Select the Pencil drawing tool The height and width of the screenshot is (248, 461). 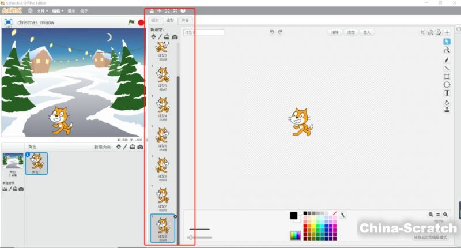[x=447, y=59]
